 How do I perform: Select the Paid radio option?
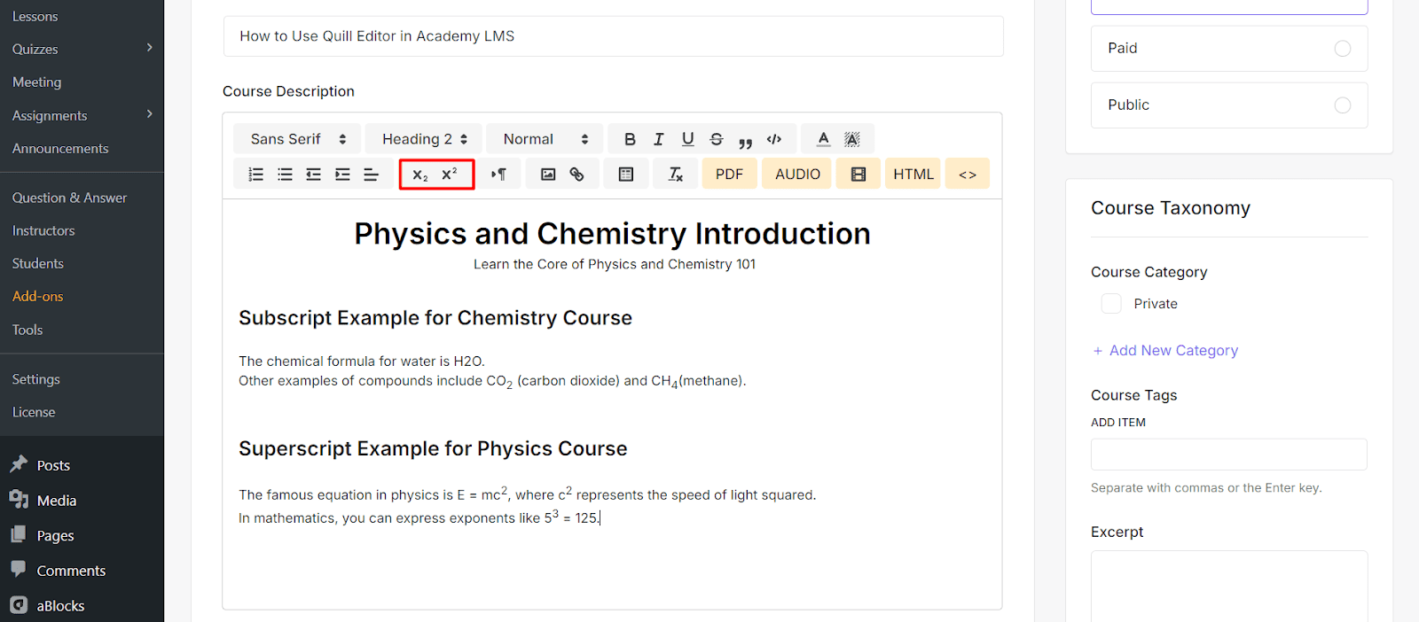[1343, 49]
